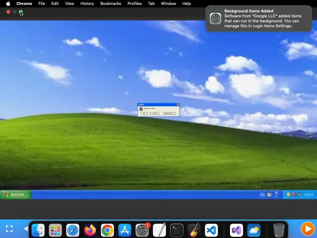Click the first (left) button in ERROR dialog
The height and width of the screenshot is (238, 317).
[x=144, y=113]
